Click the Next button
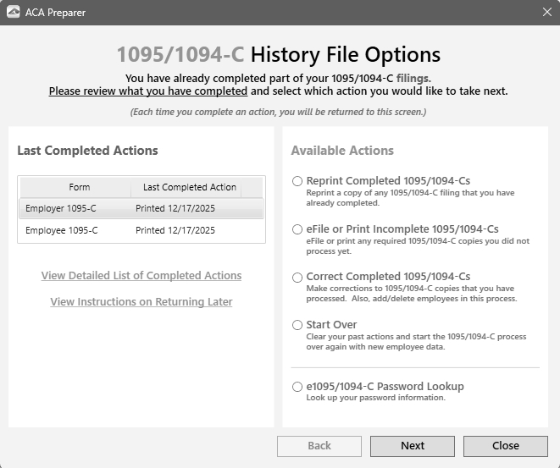This screenshot has height=468, width=560. point(413,446)
